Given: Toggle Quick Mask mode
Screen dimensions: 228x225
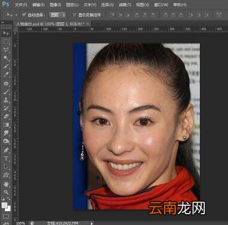Looking at the screenshot, I should (6, 216).
